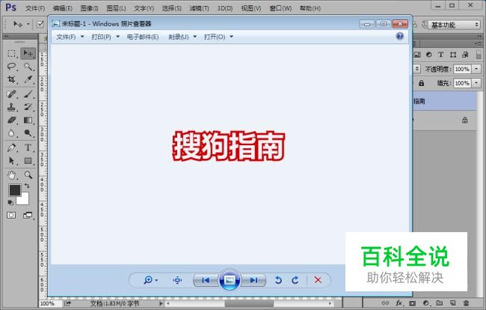
Task: Select the Blur tool
Action: [x=11, y=133]
